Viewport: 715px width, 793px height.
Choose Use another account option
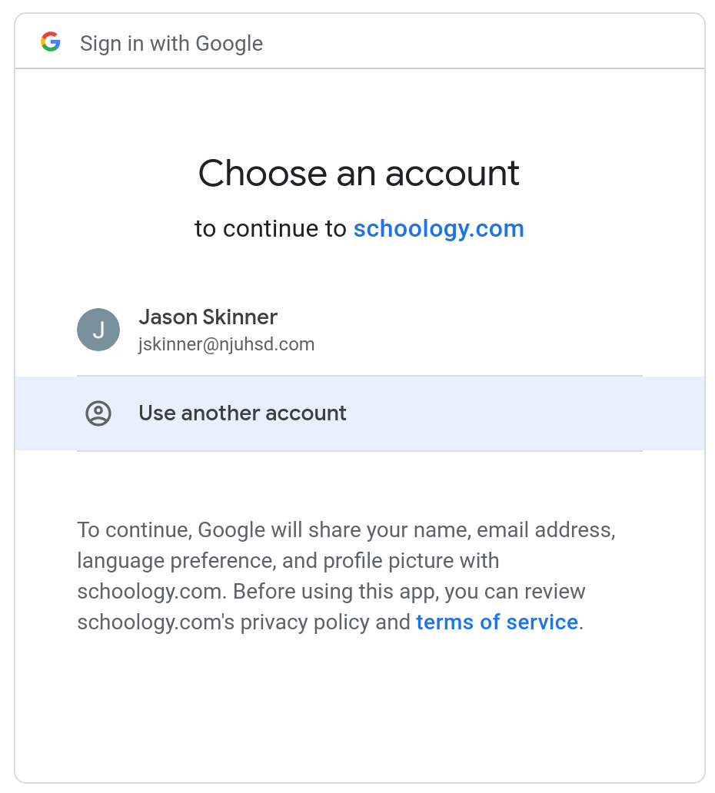242,413
